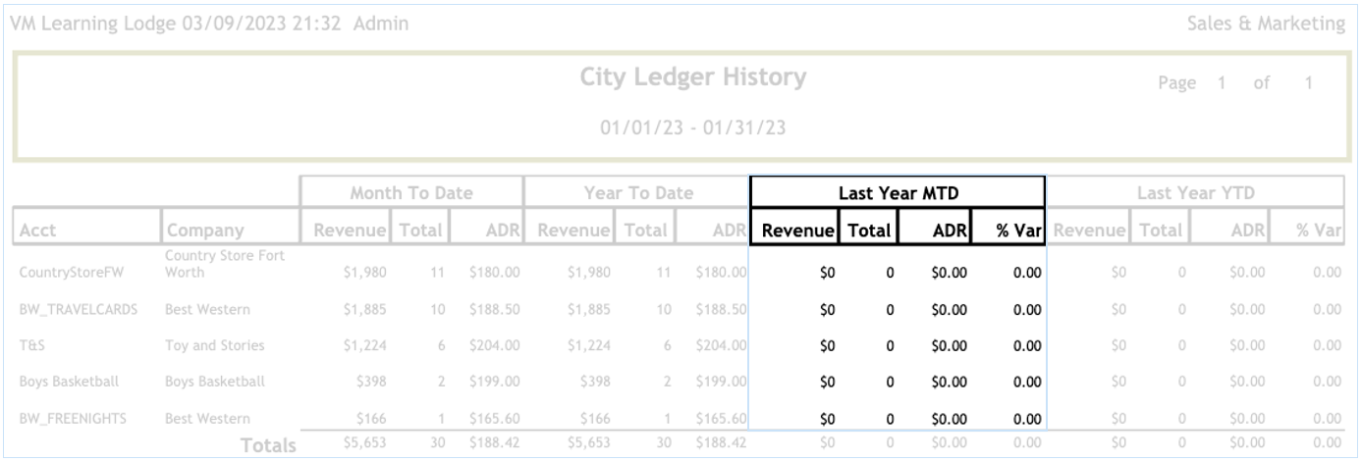Click the Last Year YTD group header
The image size is (1362, 462).
click(x=1195, y=193)
